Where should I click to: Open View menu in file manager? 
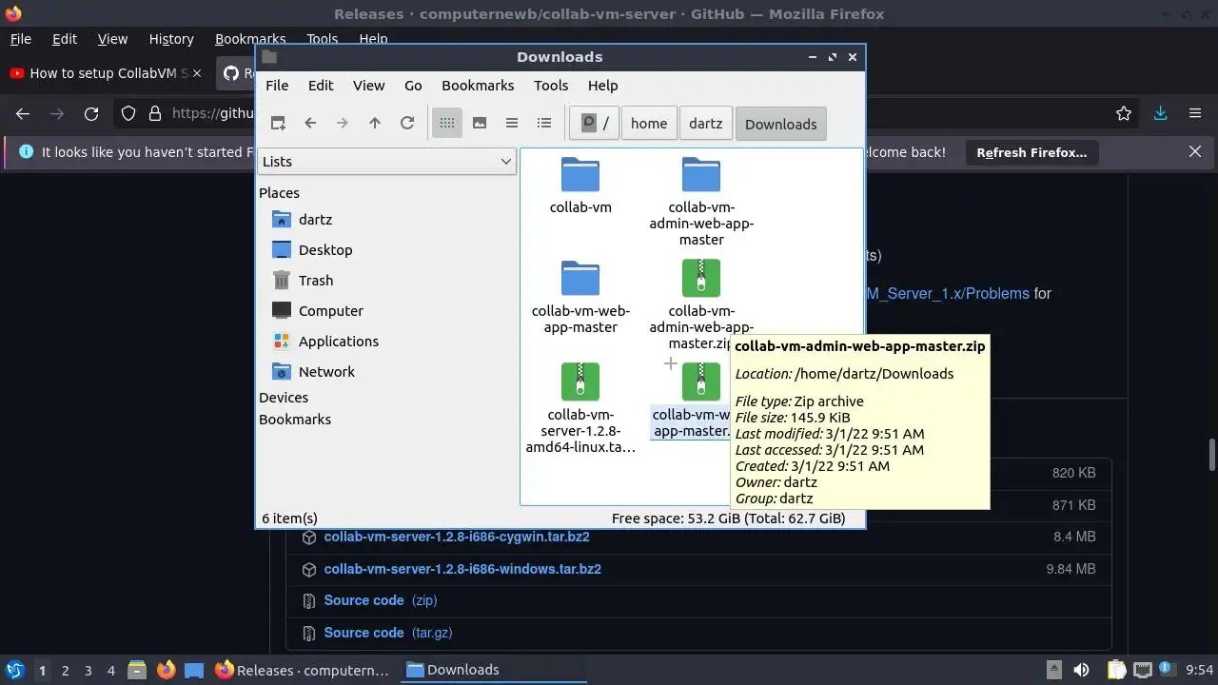pos(369,85)
